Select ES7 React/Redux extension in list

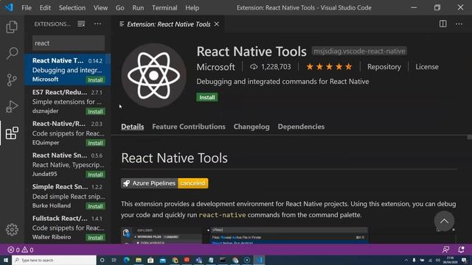(x=67, y=102)
